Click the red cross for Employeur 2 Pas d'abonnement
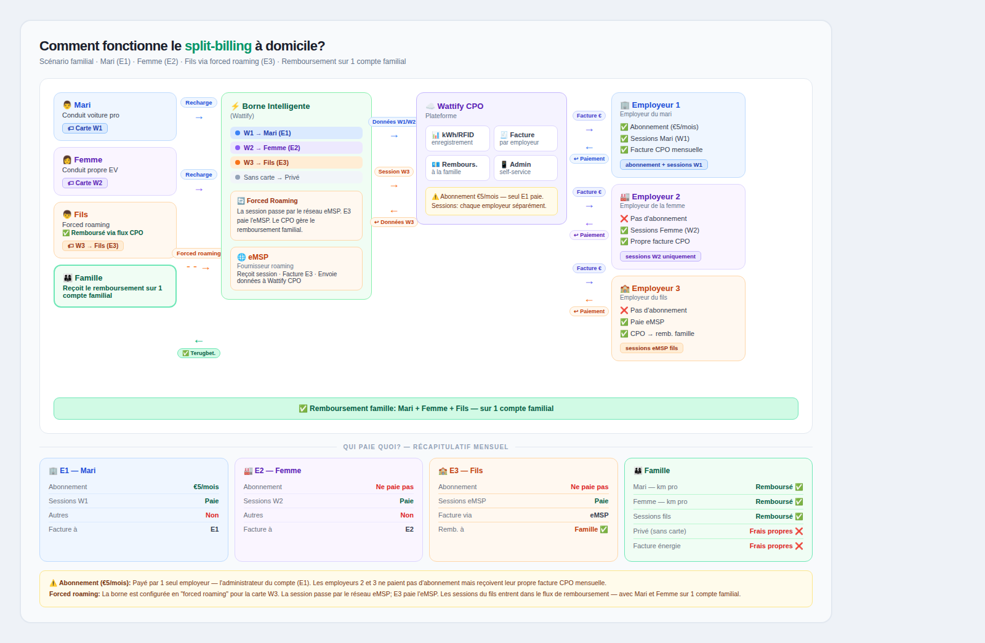The image size is (985, 643). [624, 219]
